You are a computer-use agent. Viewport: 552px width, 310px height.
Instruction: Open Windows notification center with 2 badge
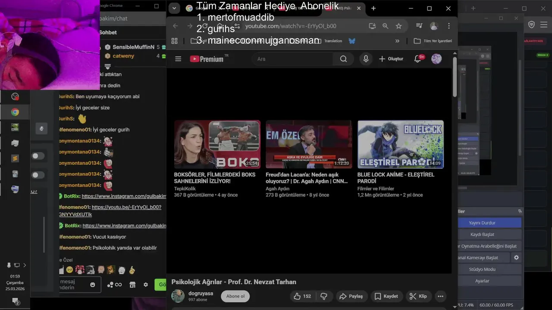(x=15, y=301)
